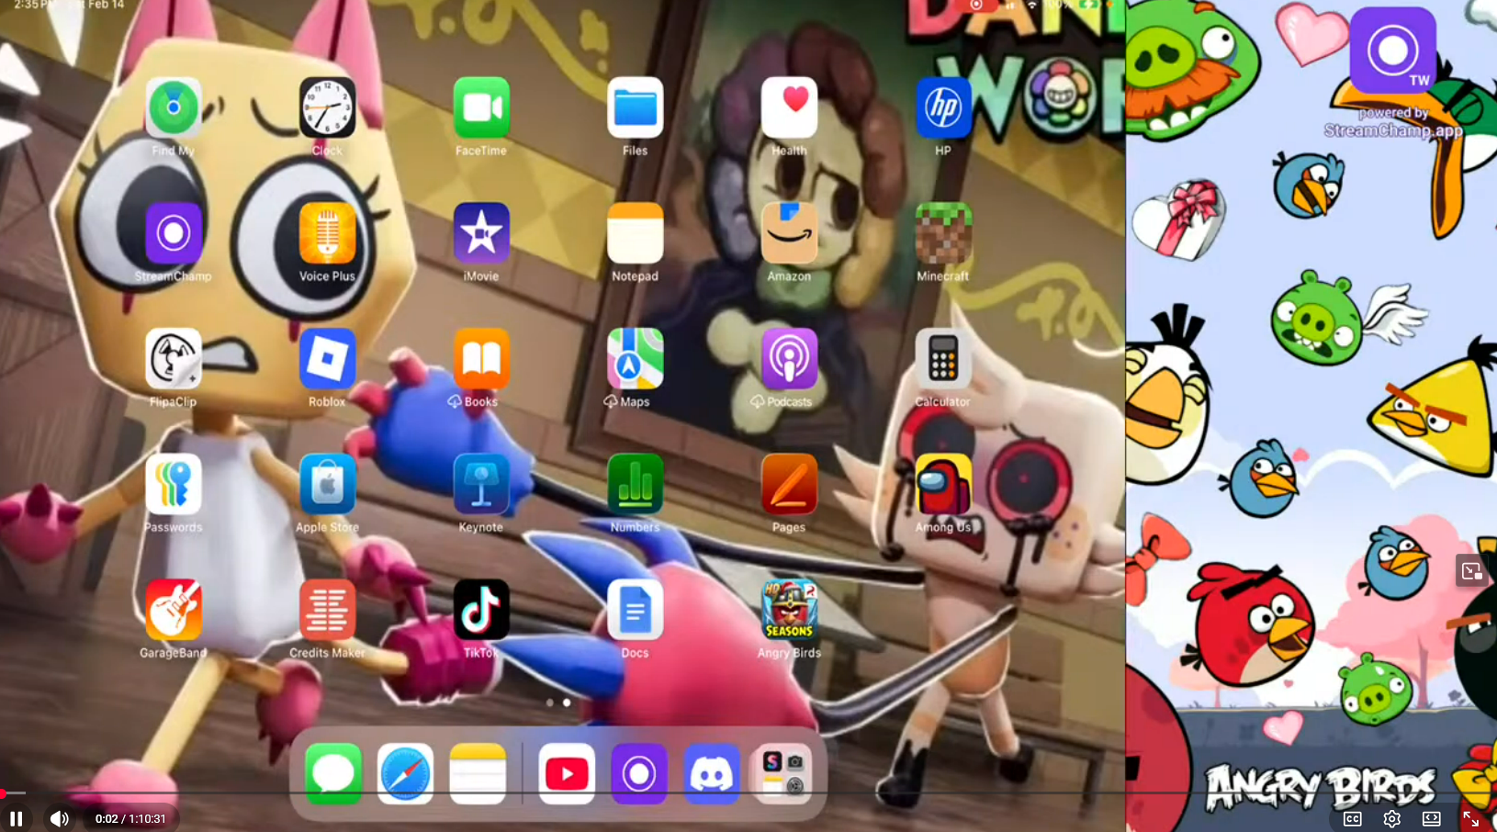
Task: Launch Safari from the dock
Action: pos(405,774)
